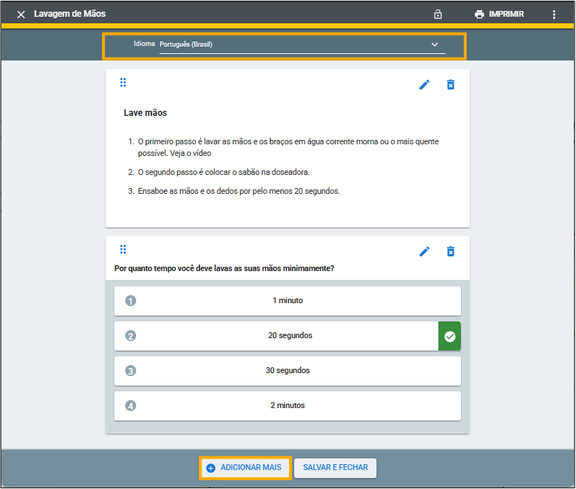Open the three-dot more options menu

coord(553,15)
